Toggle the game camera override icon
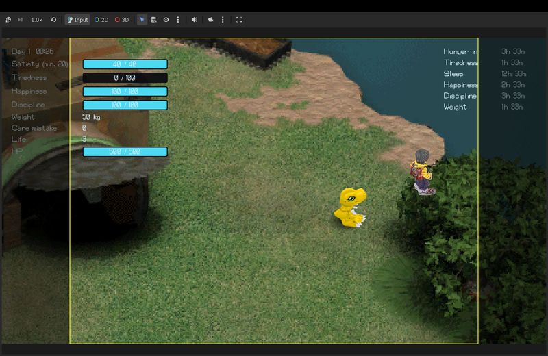The width and height of the screenshot is (548, 356). 211,20
